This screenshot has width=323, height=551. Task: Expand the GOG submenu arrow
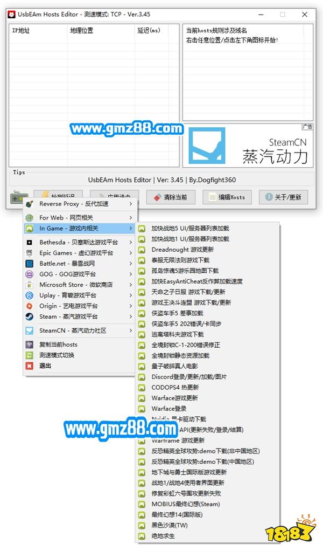[130, 274]
